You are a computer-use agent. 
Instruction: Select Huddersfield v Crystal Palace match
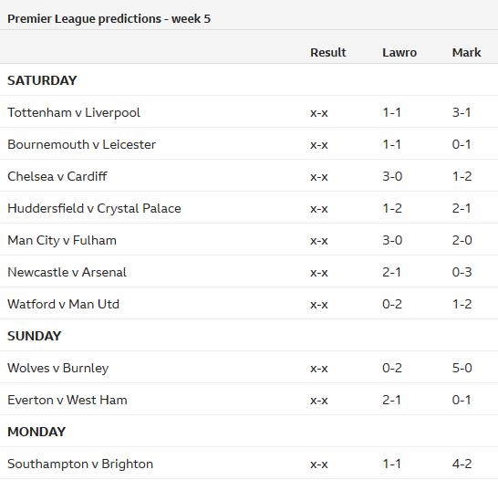coord(94,208)
